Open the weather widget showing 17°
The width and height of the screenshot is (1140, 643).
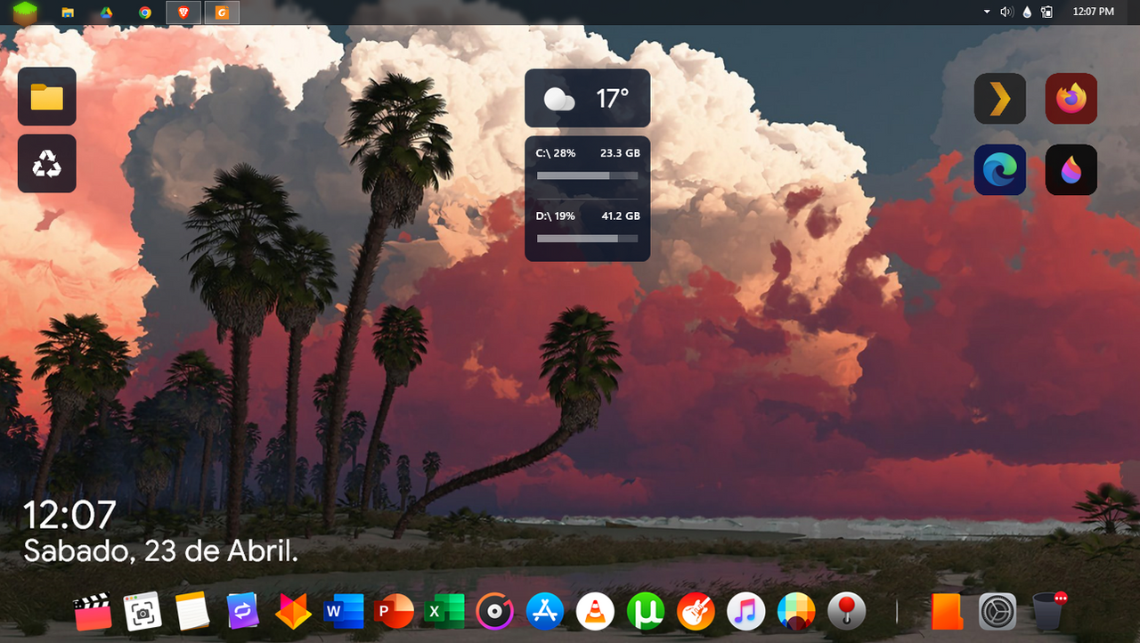(588, 98)
